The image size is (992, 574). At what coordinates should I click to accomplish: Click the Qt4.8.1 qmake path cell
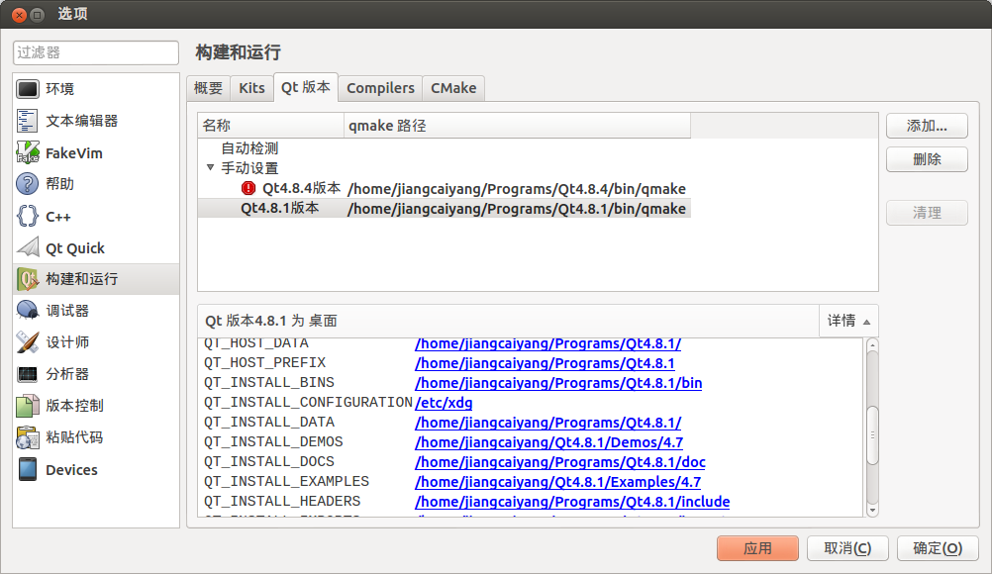coord(516,208)
